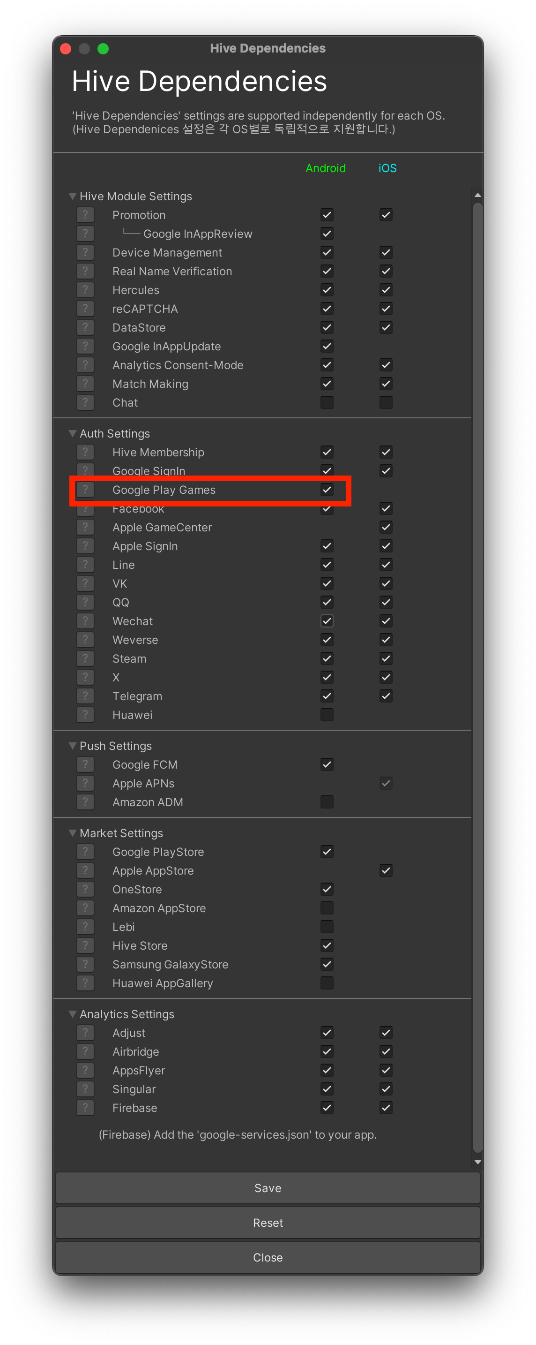Click help icon for Hive Membership
536x1345 pixels.
point(85,452)
